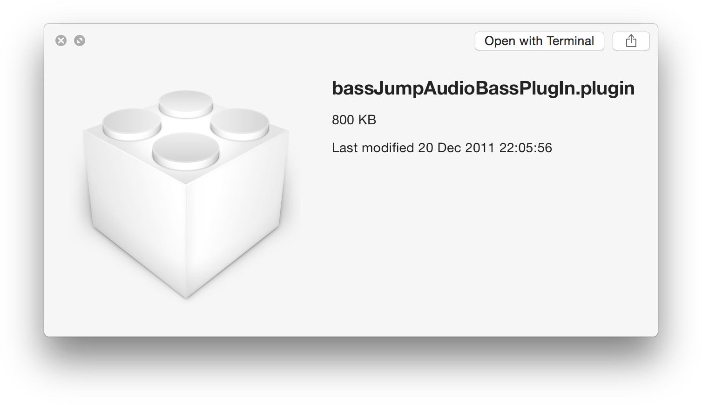Click the left stud of the brick icon
702x405 pixels.
point(132,124)
